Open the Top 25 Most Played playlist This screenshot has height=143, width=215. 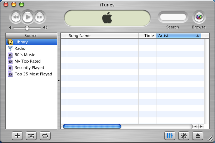(33, 74)
